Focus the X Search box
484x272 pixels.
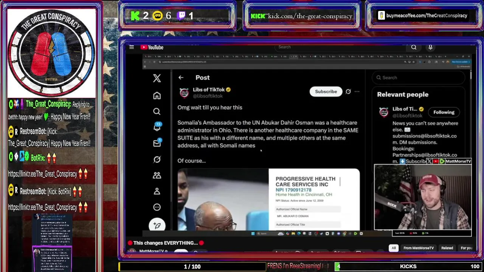click(x=418, y=77)
